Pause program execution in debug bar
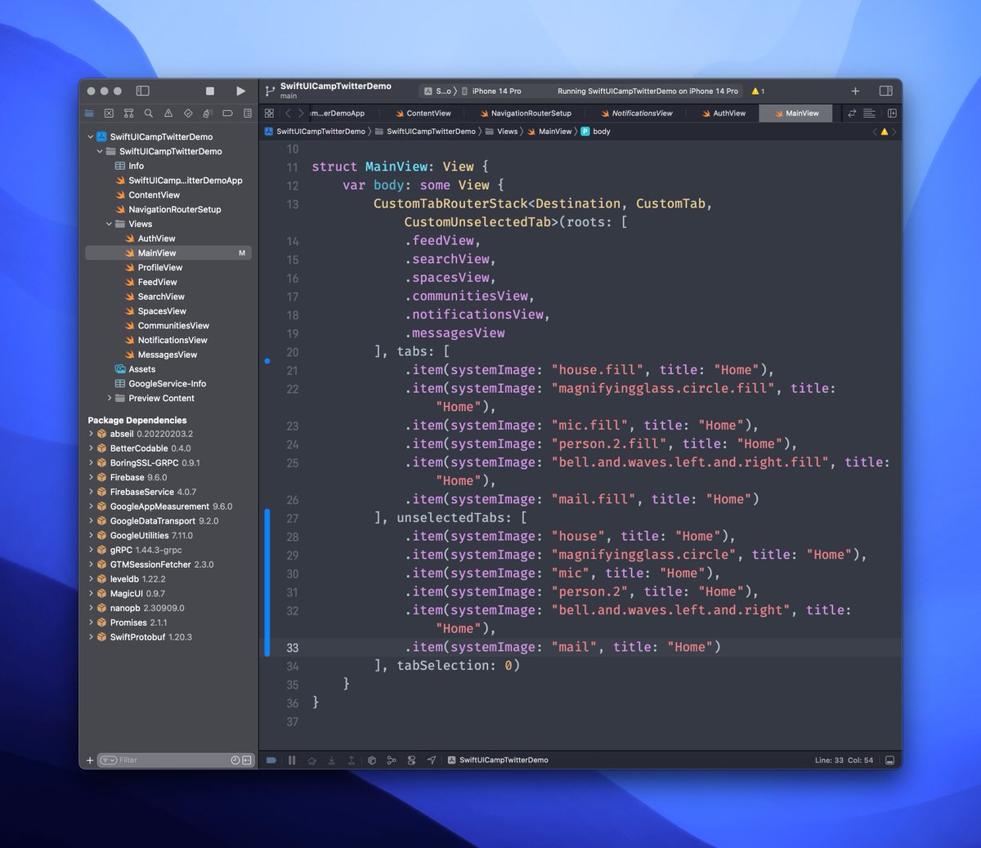The width and height of the screenshot is (981, 848). [292, 761]
